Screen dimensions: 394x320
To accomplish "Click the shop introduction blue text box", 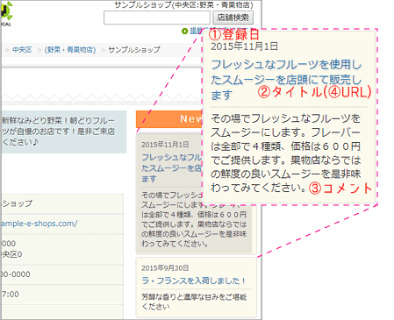I will click(63, 132).
